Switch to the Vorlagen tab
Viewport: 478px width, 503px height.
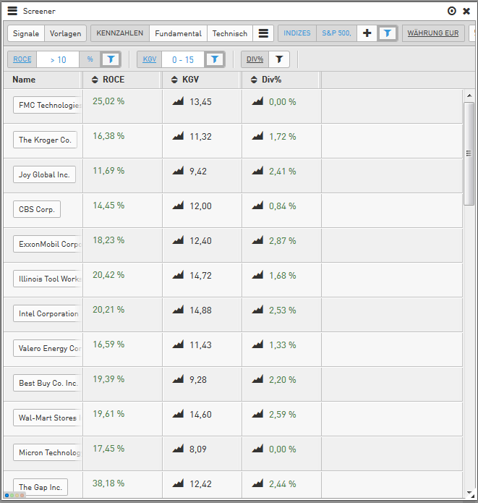point(65,33)
